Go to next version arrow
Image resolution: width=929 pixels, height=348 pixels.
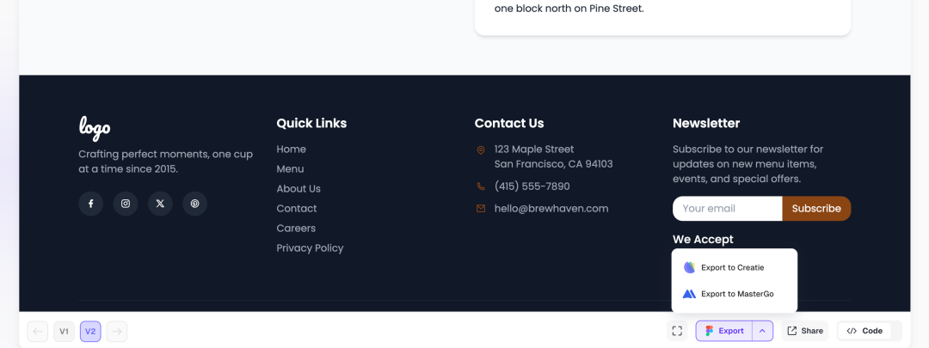[x=117, y=332]
